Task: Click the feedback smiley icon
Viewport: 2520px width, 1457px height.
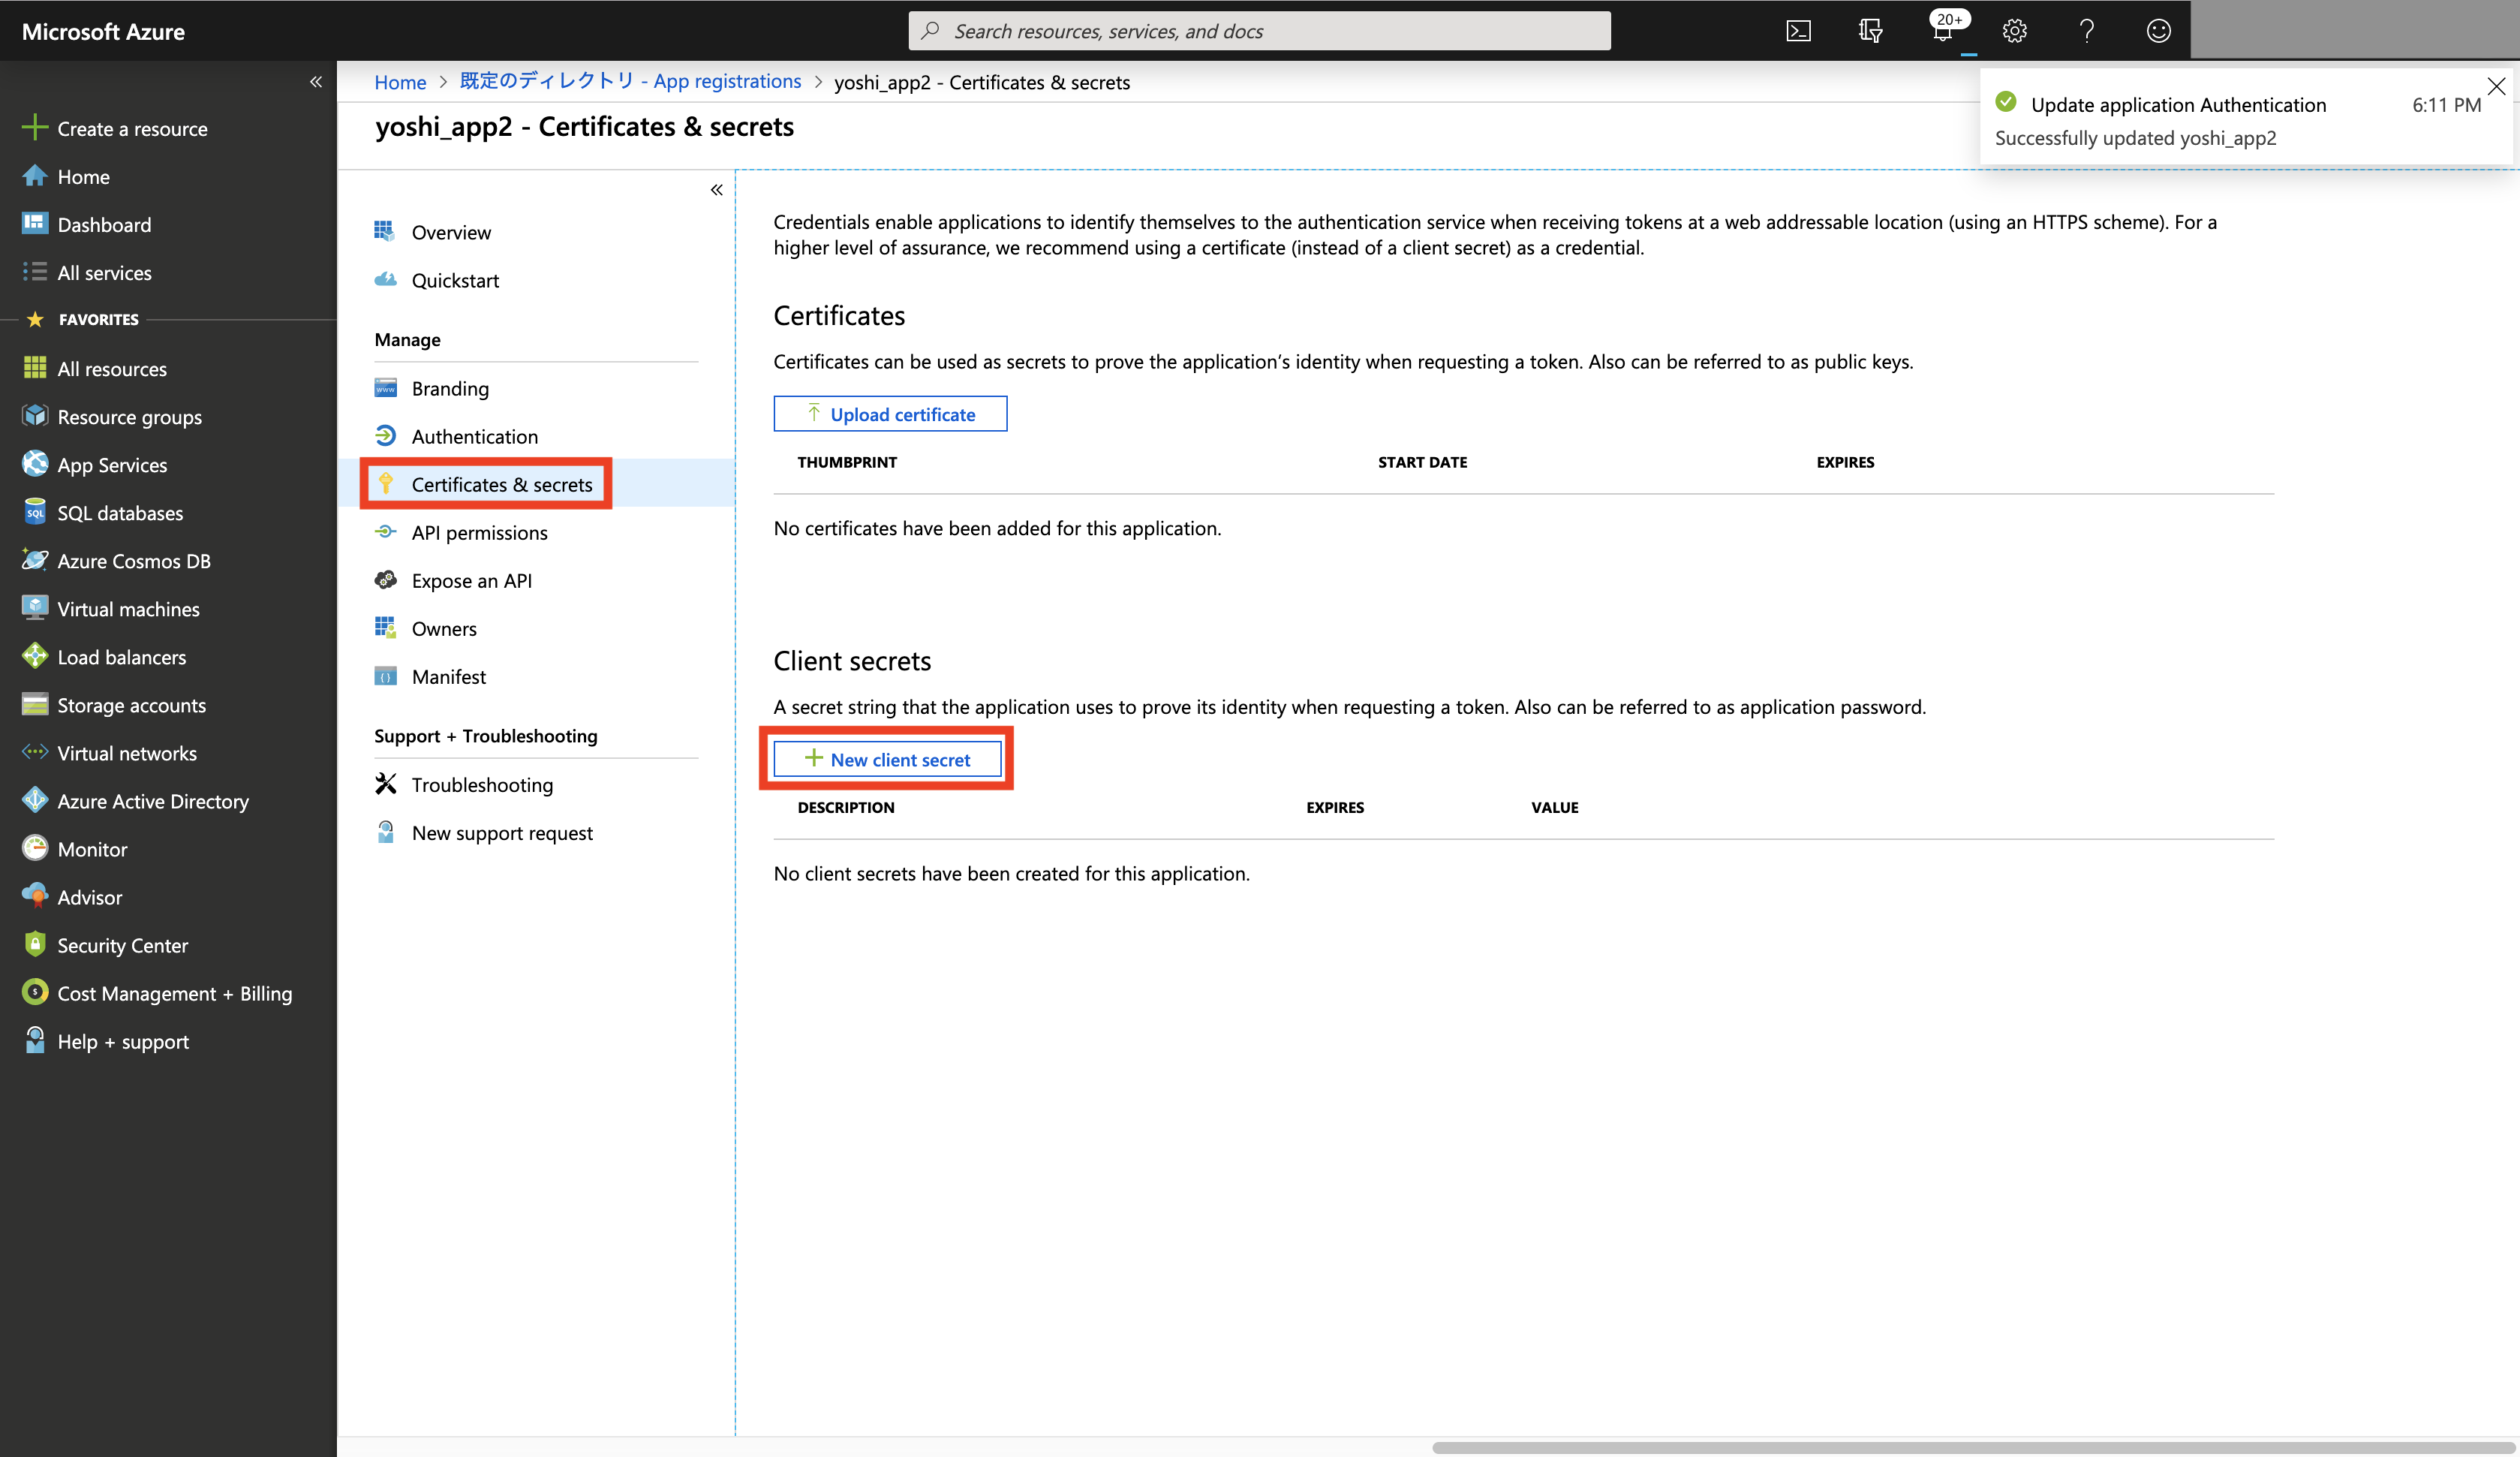Action: pyautogui.click(x=2158, y=31)
